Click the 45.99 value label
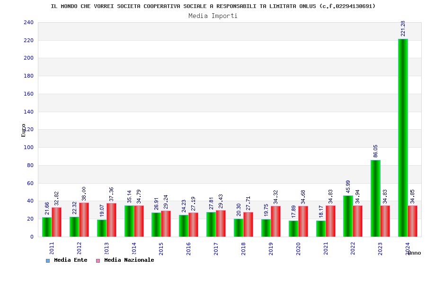This screenshot has width=426, height=284. coord(348,186)
